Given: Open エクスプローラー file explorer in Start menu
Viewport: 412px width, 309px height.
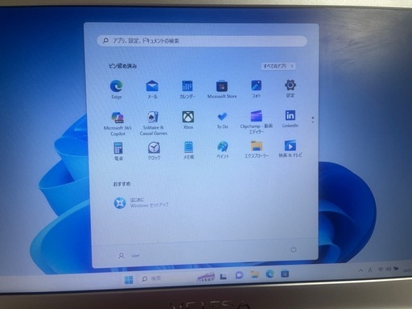Looking at the screenshot, I should pyautogui.click(x=257, y=150).
